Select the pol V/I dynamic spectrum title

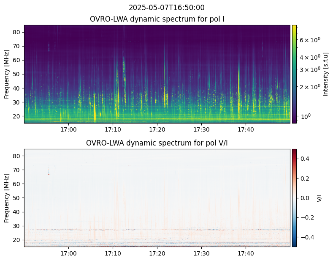[157, 143]
